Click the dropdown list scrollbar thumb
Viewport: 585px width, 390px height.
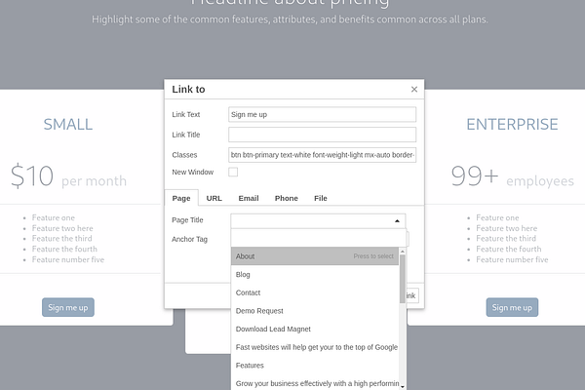402,279
